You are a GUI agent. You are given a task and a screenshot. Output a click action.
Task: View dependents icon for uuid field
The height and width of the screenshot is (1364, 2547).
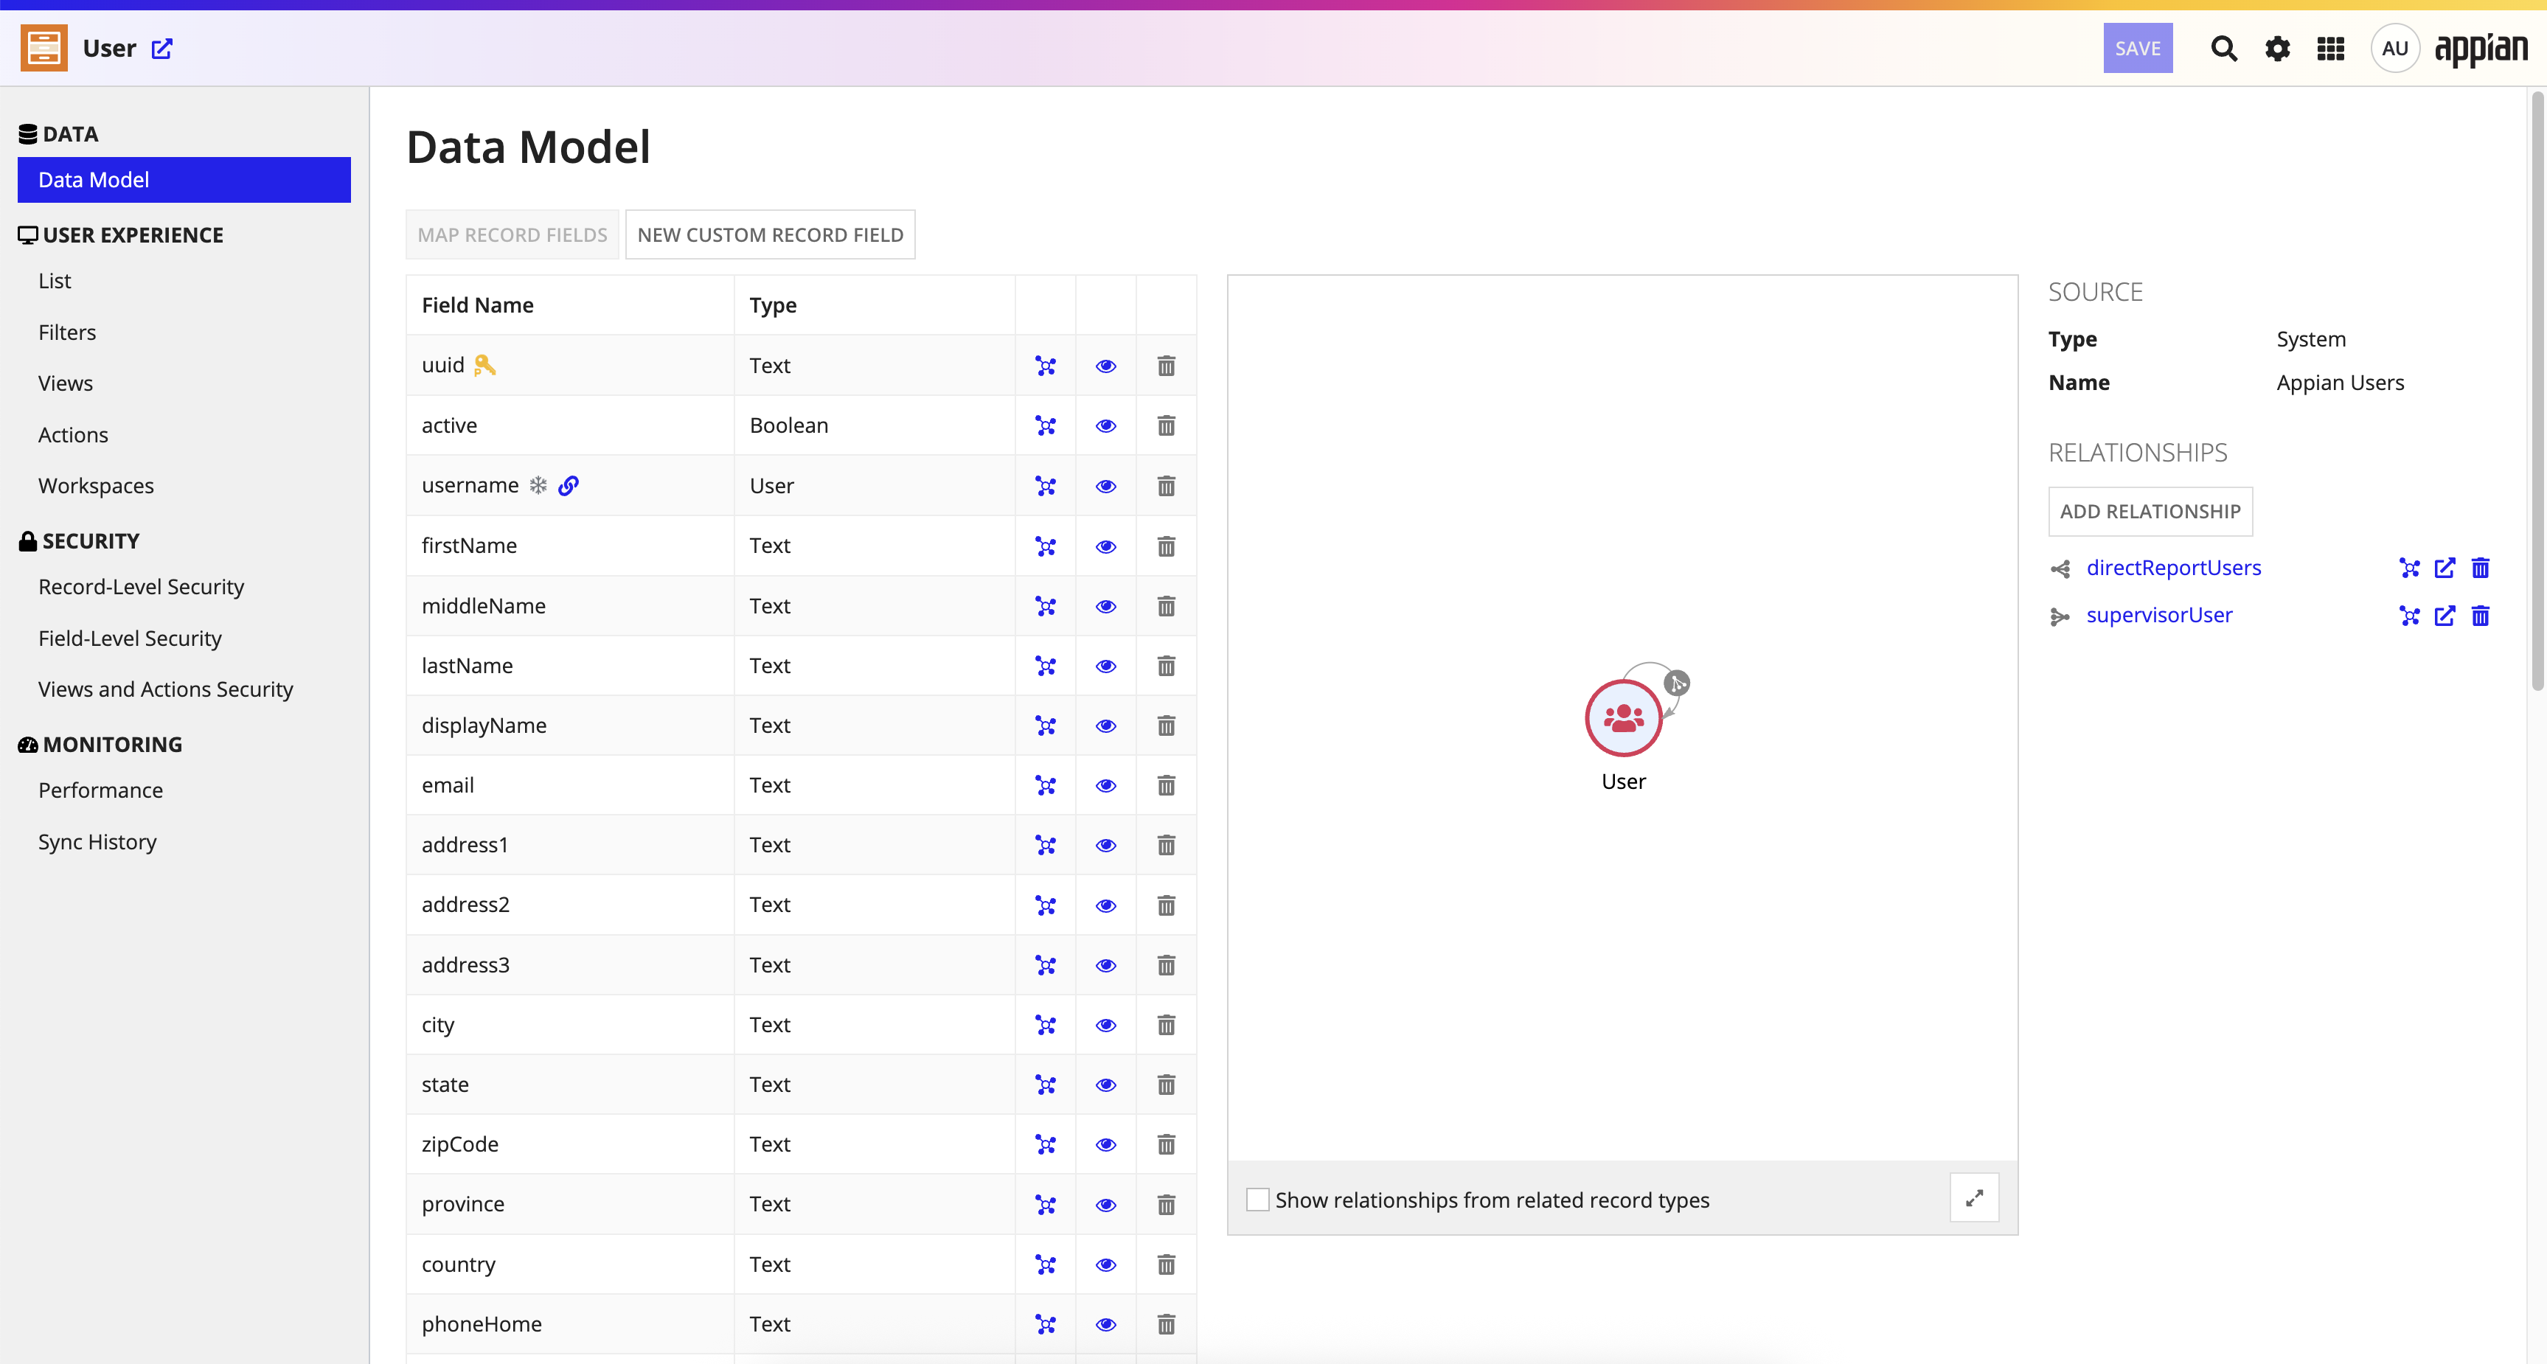[1045, 366]
